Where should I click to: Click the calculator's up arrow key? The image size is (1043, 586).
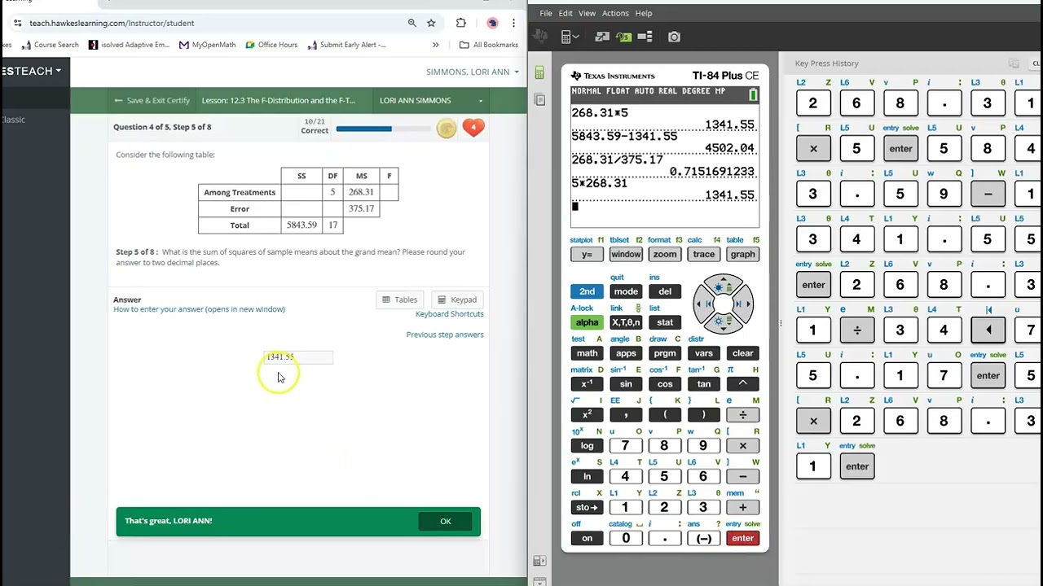click(724, 286)
